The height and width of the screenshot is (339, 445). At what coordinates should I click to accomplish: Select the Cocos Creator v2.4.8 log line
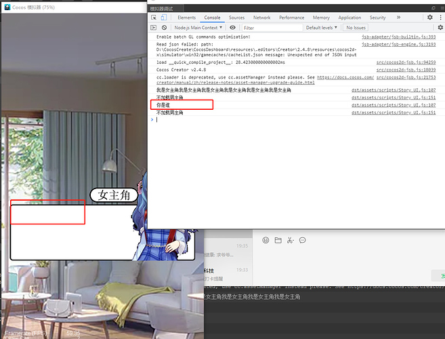tap(181, 70)
